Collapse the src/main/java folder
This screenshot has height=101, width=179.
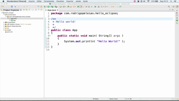(4, 15)
